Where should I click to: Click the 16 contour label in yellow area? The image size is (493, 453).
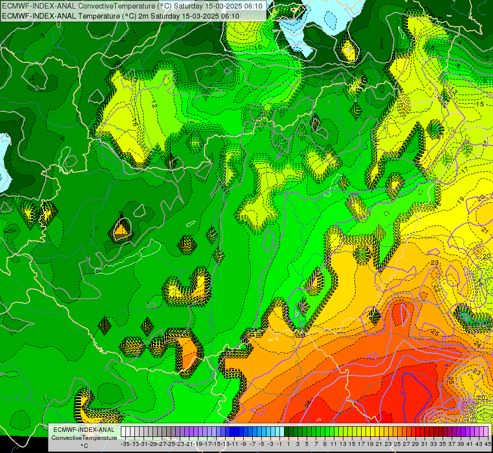click(134, 123)
